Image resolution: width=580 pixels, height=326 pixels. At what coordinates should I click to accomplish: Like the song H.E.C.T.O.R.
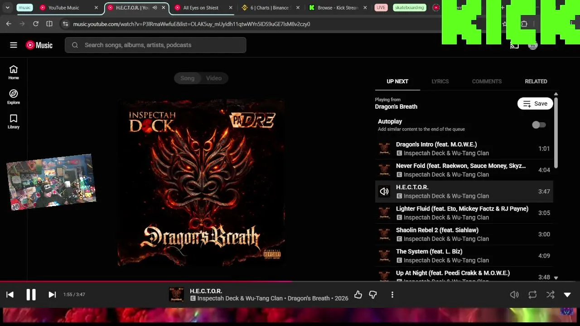pyautogui.click(x=358, y=295)
